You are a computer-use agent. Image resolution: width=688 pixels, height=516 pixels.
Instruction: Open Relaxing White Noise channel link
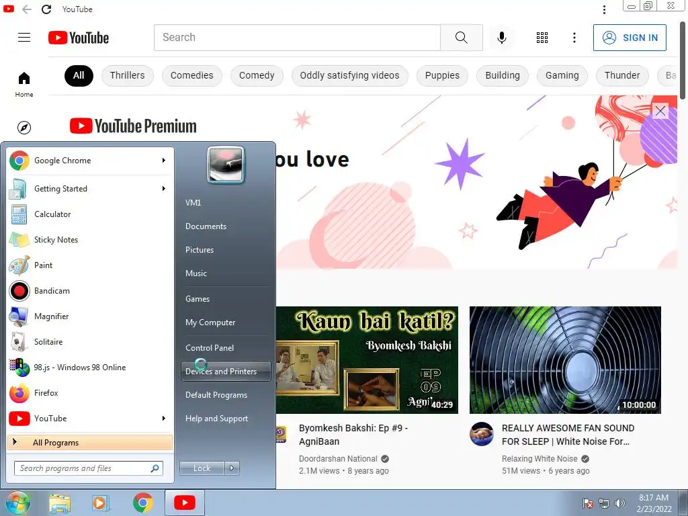[540, 458]
